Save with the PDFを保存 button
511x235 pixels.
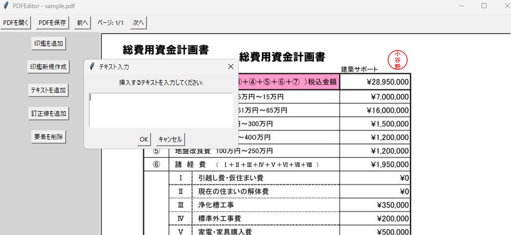(52, 23)
